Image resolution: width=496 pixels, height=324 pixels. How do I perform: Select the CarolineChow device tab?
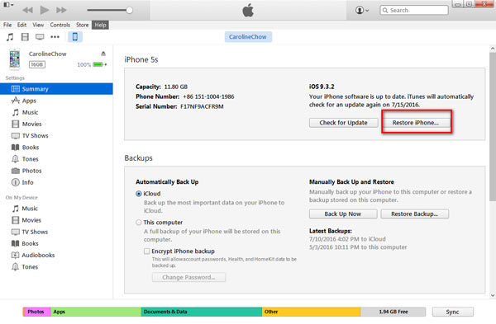click(248, 37)
